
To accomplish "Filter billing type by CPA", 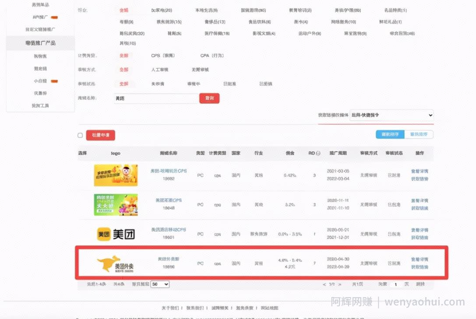I will [x=212, y=56].
